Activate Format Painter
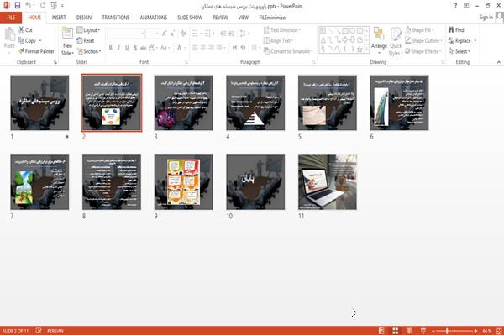This screenshot has width=504, height=335. click(x=36, y=51)
